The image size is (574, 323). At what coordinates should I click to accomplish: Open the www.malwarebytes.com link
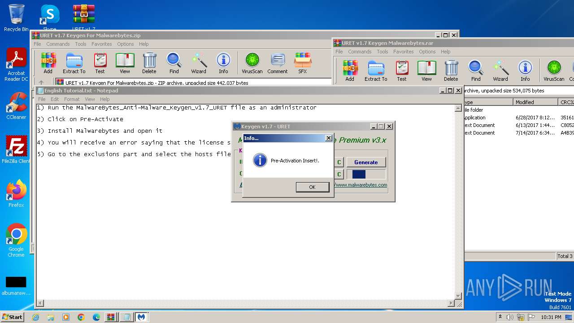pyautogui.click(x=361, y=185)
